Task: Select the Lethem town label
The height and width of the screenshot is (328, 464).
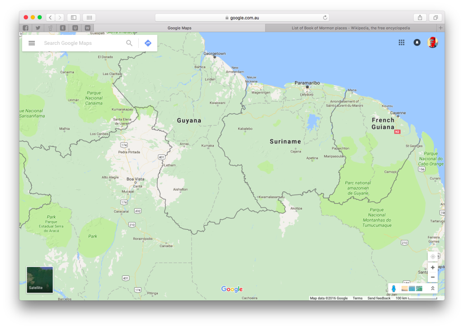Action: 170,165
